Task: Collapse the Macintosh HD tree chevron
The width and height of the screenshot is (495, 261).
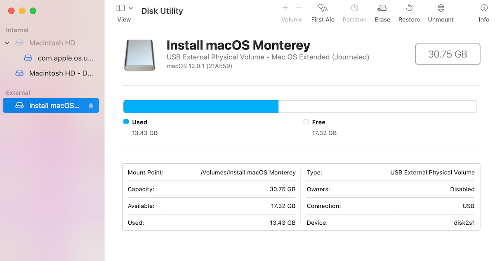Action: click(x=7, y=43)
